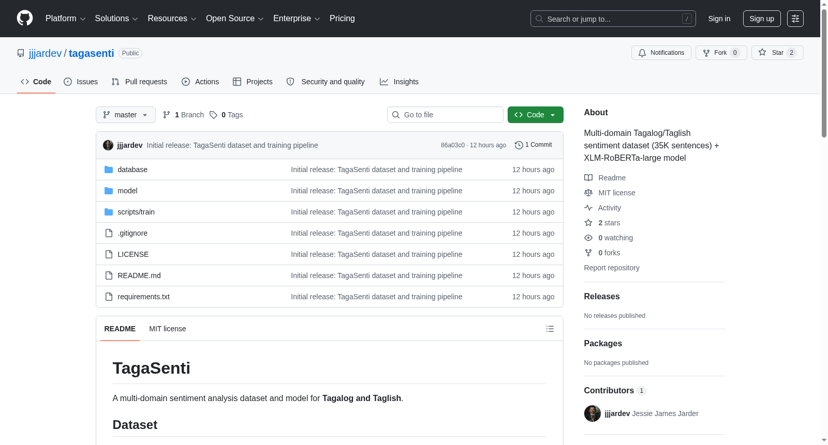Open Packages section heading link

coord(603,344)
